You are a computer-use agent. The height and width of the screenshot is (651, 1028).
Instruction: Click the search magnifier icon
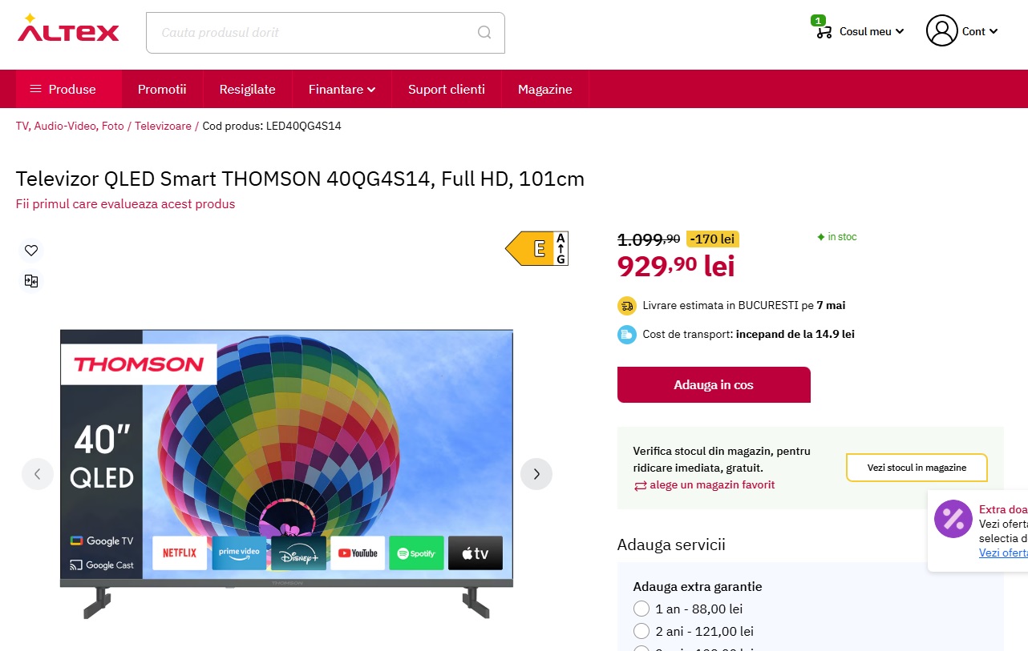(x=484, y=33)
